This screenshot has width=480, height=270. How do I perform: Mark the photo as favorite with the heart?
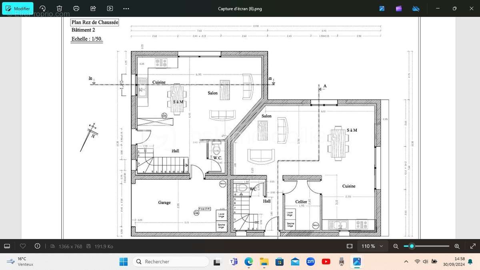(x=23, y=246)
